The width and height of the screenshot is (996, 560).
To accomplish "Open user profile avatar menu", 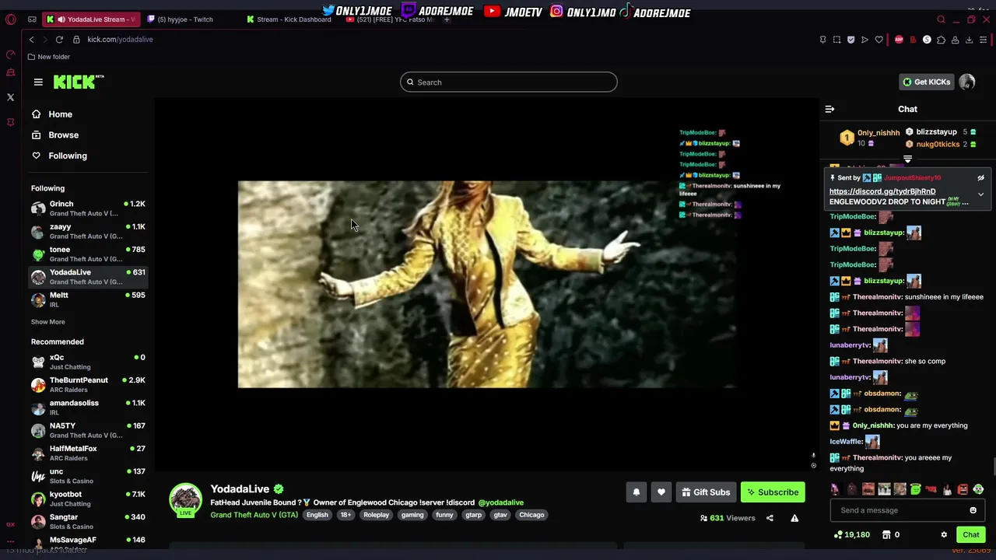I will 967,82.
